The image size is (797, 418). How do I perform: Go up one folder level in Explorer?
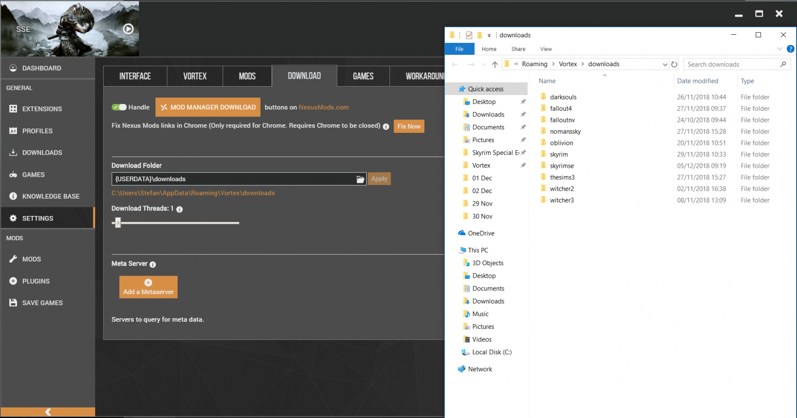(495, 64)
